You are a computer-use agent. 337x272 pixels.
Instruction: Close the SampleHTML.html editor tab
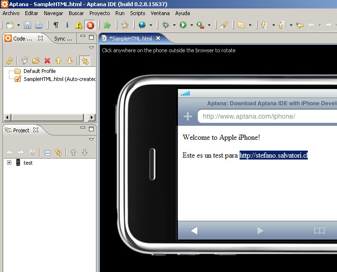pyautogui.click(x=158, y=38)
